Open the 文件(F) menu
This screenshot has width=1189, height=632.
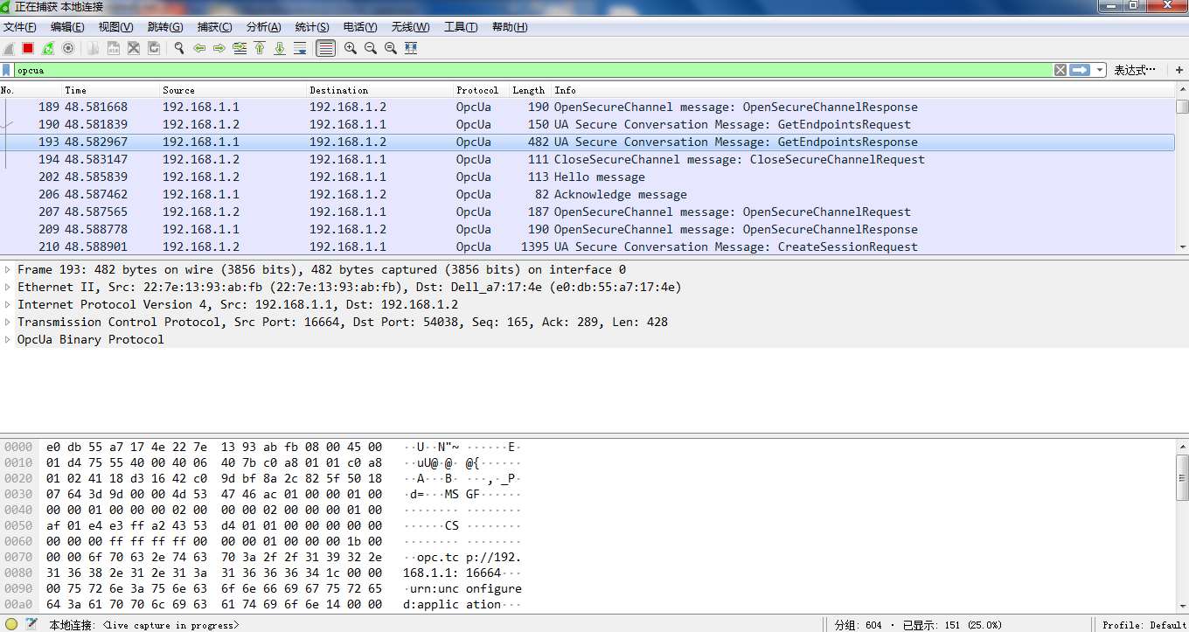(x=20, y=27)
